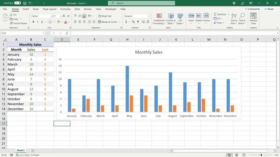Open the Orientation options
280x157 pixels.
tap(91, 16)
